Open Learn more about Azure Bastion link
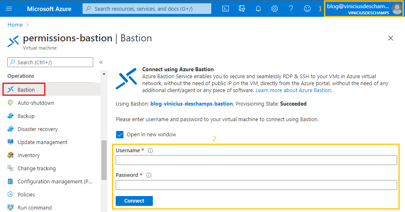Screen dimensions: 405x212 [x=294, y=90]
